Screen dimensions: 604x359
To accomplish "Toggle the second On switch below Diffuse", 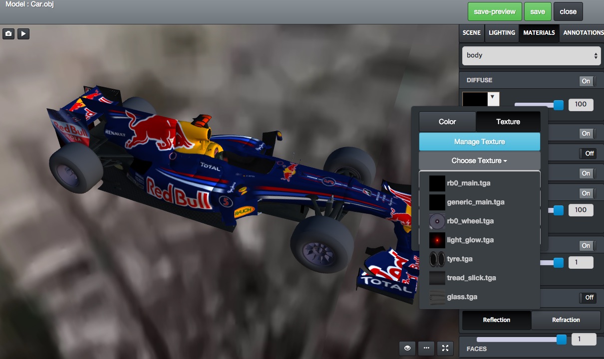I will [x=587, y=134].
